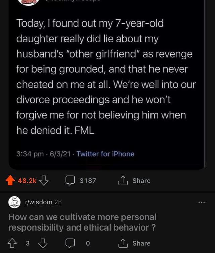Go to the r/wisdom subreddit link
This screenshot has height=253, width=215.
point(38,202)
